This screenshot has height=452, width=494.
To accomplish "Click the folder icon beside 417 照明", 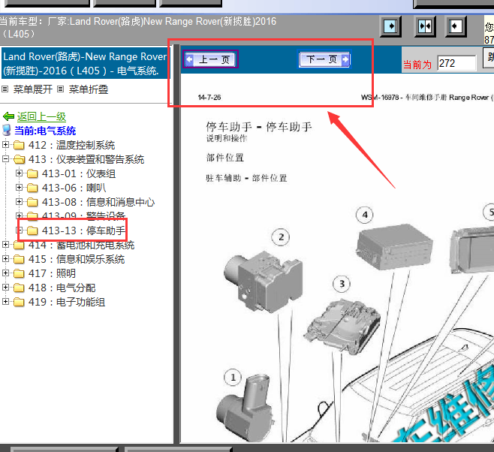I will pos(19,273).
